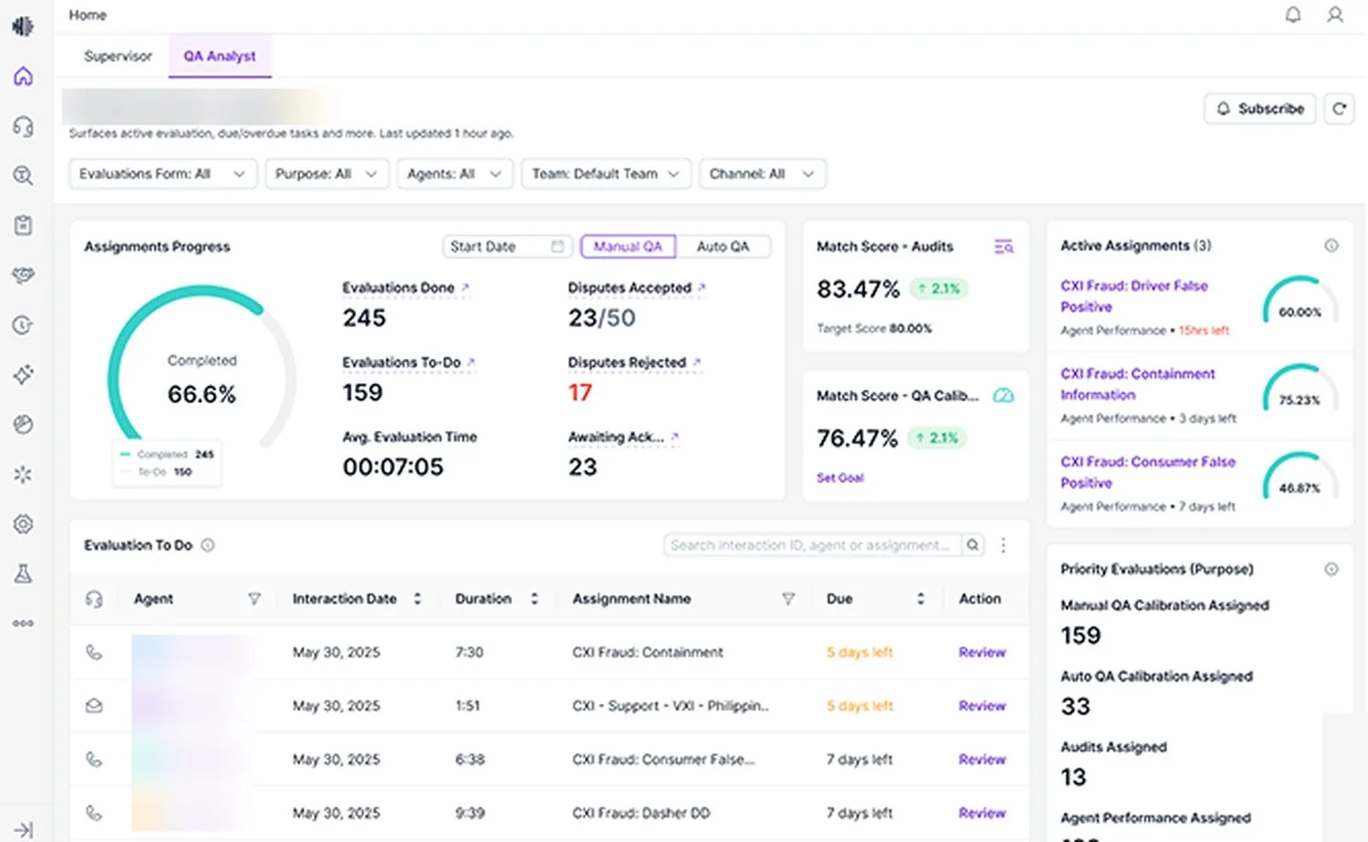Open the Agents filter dropdown
The width and height of the screenshot is (1368, 842).
tap(455, 174)
